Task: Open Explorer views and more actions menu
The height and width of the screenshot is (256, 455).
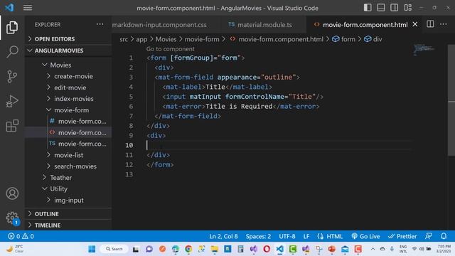Action: coord(100,24)
